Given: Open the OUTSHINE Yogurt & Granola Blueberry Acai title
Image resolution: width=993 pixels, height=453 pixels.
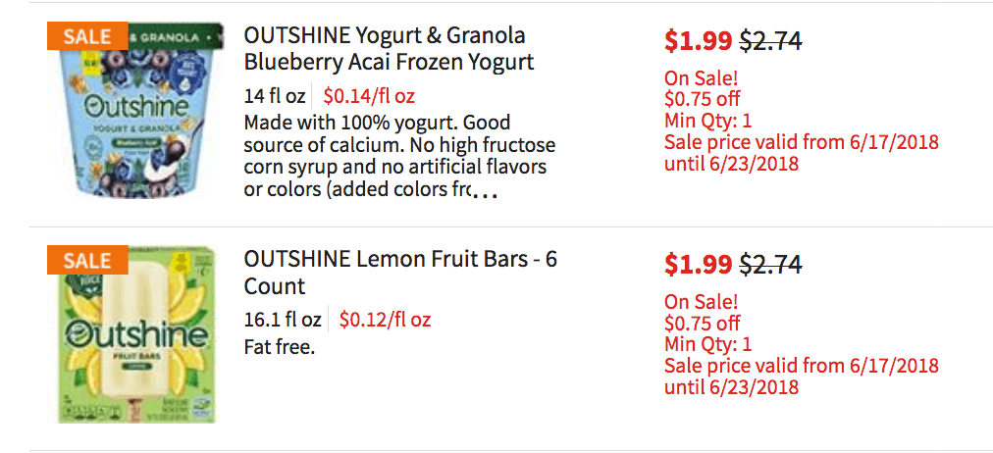Looking at the screenshot, I should (x=389, y=49).
